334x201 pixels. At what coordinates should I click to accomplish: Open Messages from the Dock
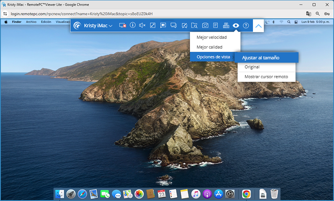pos(116,194)
